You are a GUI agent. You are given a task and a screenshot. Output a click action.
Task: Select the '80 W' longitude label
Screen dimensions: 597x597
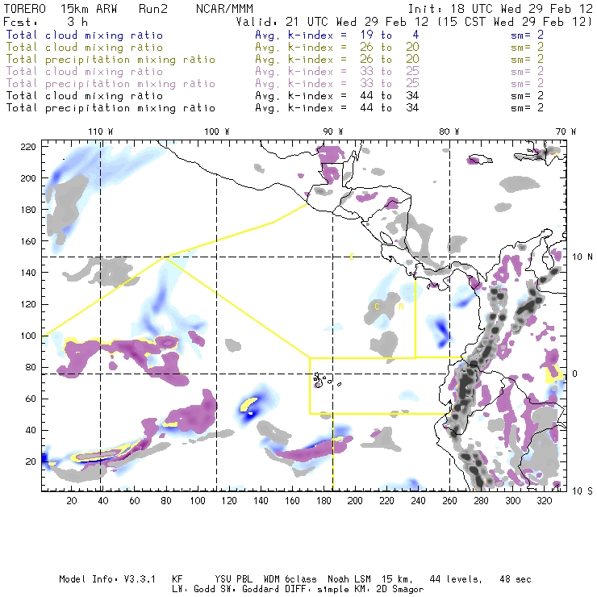coord(449,132)
